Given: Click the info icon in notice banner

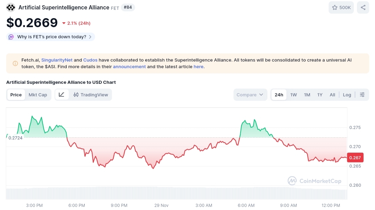Looking at the screenshot, I should (15, 64).
